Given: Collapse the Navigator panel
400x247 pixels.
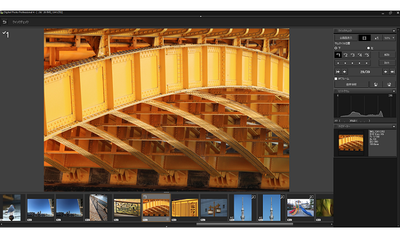Looking at the screenshot, I should (394, 126).
